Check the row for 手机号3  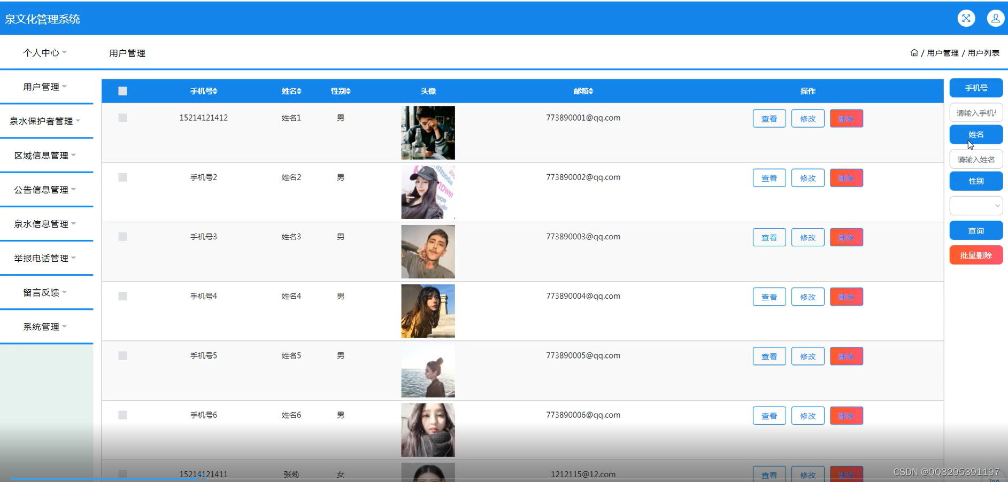pos(122,237)
